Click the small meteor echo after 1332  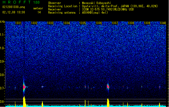[42, 87]
